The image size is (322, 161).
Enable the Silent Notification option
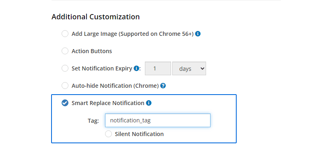tap(108, 134)
